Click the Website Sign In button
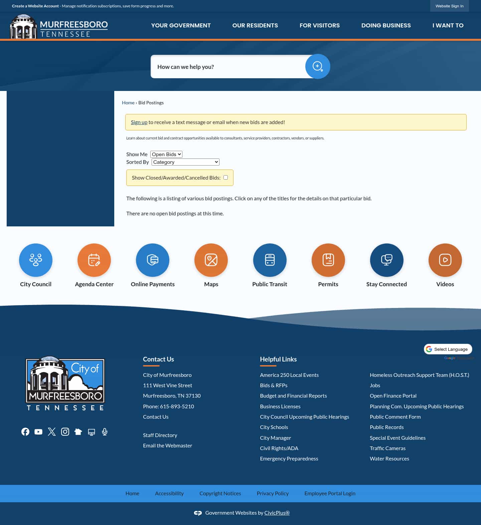Screen dimensions: 481x525 [450, 6]
